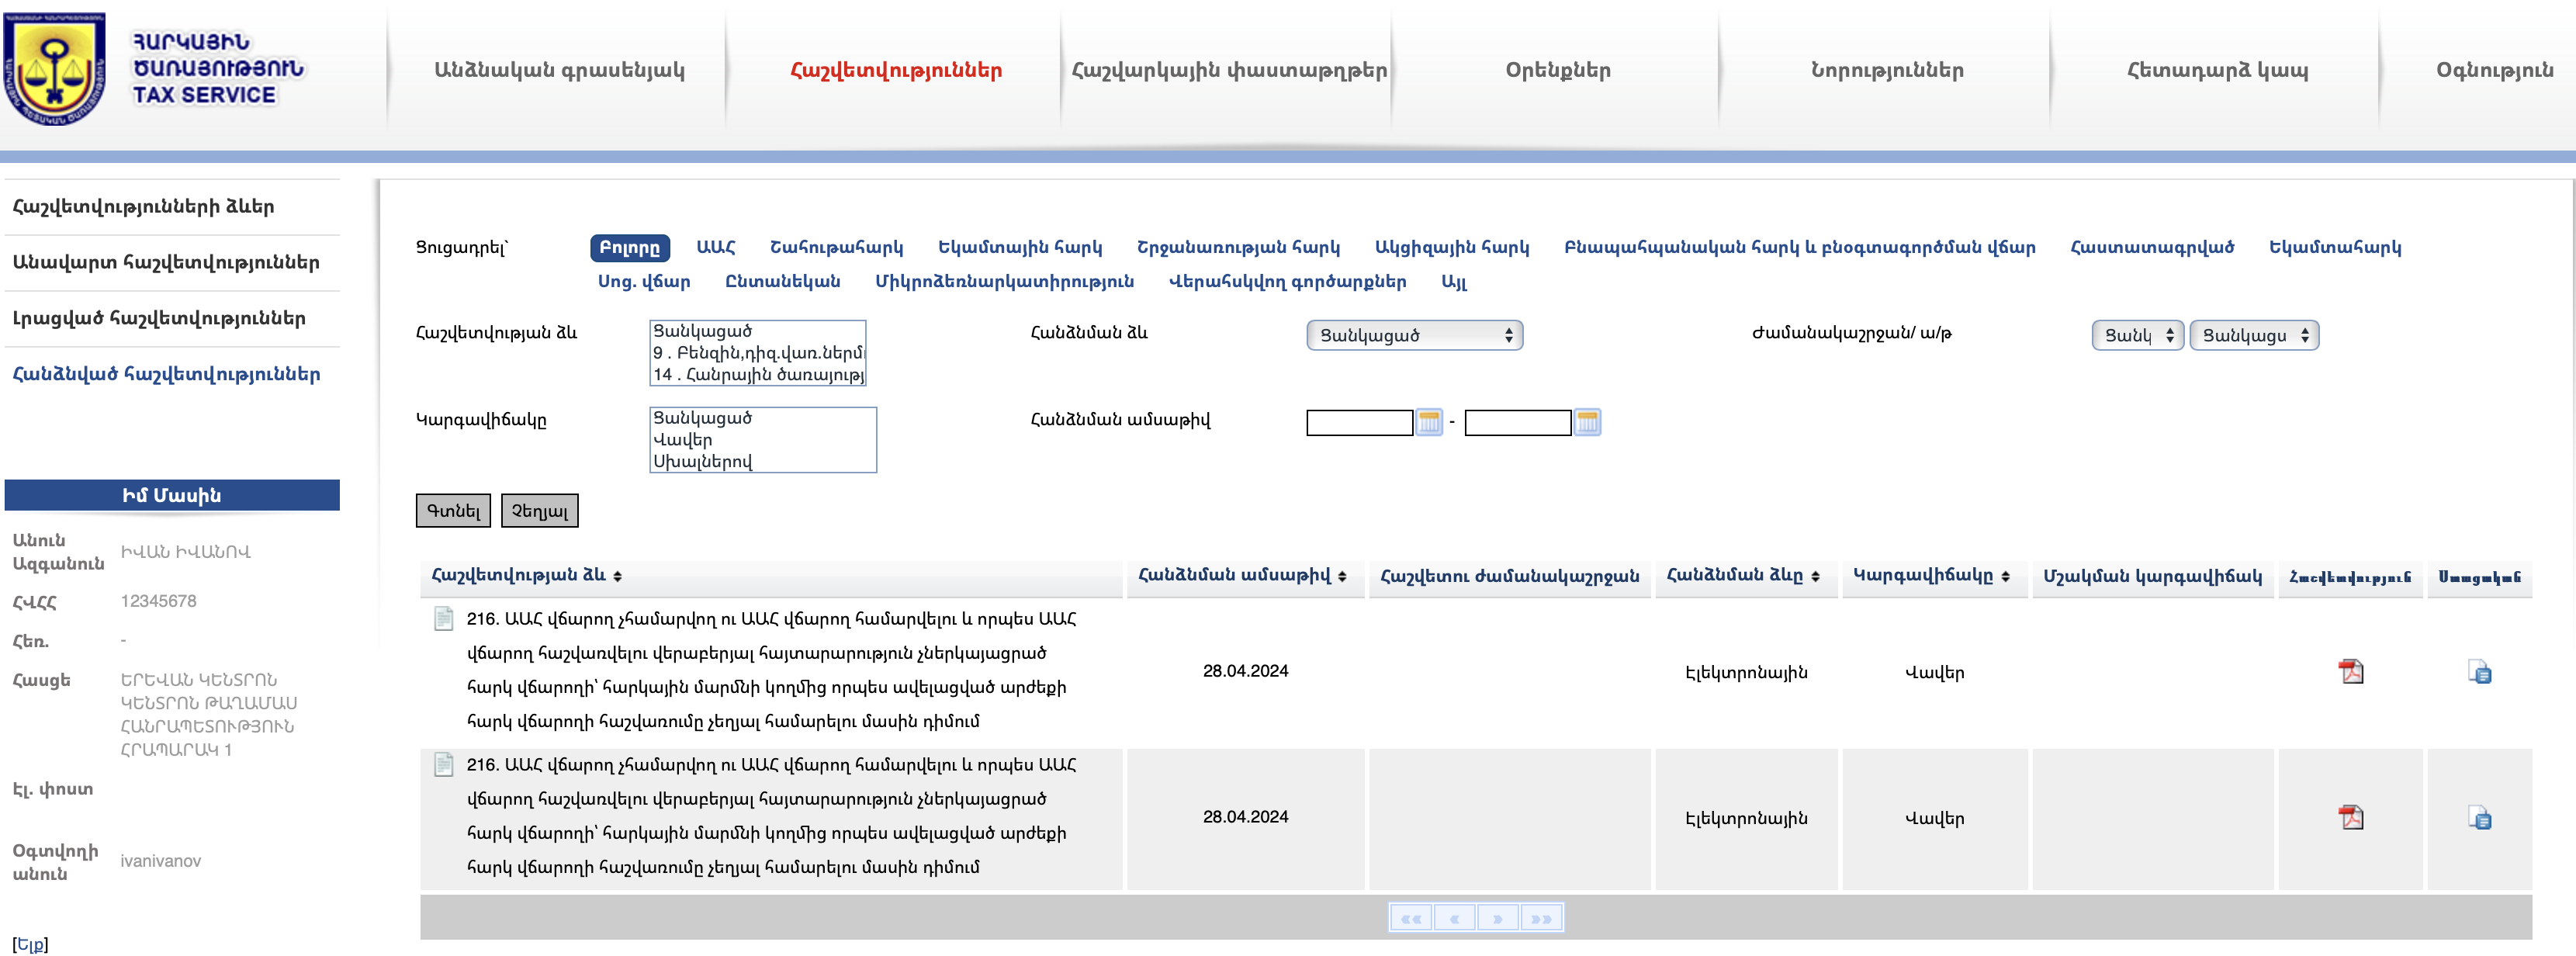Filter reports by Միկրոձեռնարկատիրություն
The width and height of the screenshot is (2576, 956).
pyautogui.click(x=1004, y=281)
